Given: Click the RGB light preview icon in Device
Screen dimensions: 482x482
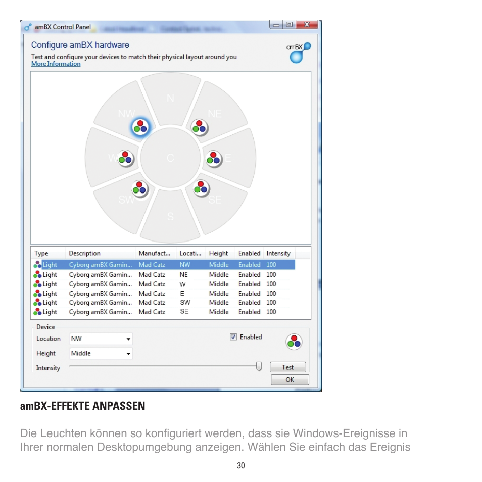Looking at the screenshot, I should (x=294, y=342).
